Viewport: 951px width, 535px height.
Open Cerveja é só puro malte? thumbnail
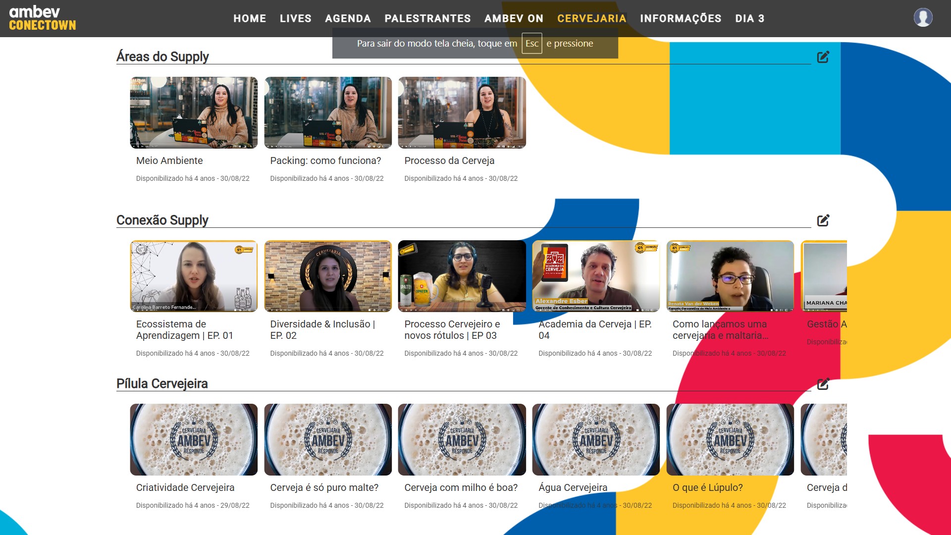[328, 439]
